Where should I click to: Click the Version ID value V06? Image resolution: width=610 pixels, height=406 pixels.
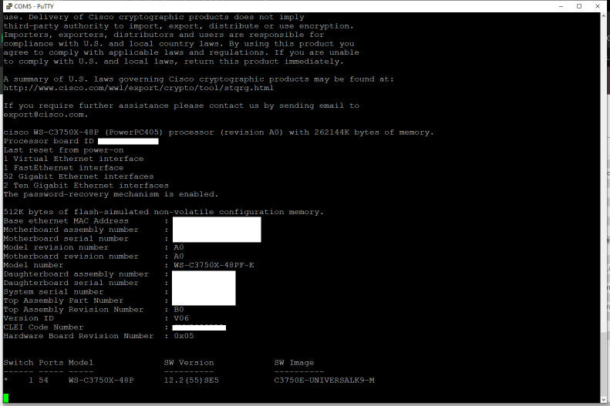(x=181, y=318)
